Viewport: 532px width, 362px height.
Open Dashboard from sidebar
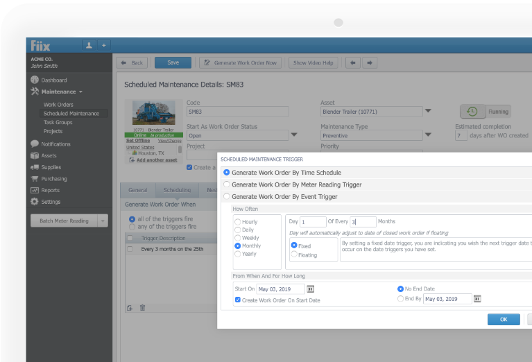tap(49, 80)
